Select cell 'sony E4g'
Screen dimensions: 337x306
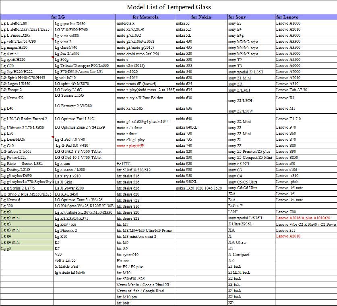(x=251, y=35)
